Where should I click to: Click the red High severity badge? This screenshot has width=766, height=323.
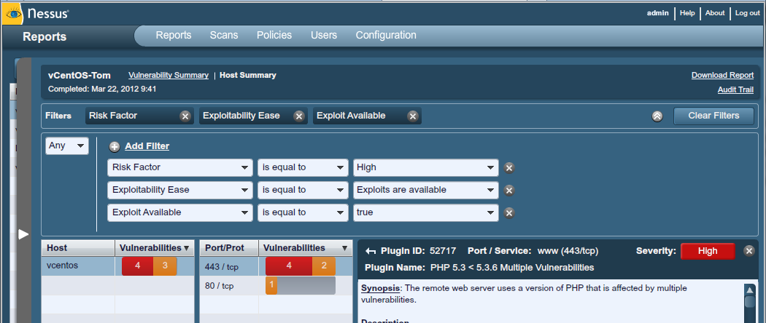[708, 251]
